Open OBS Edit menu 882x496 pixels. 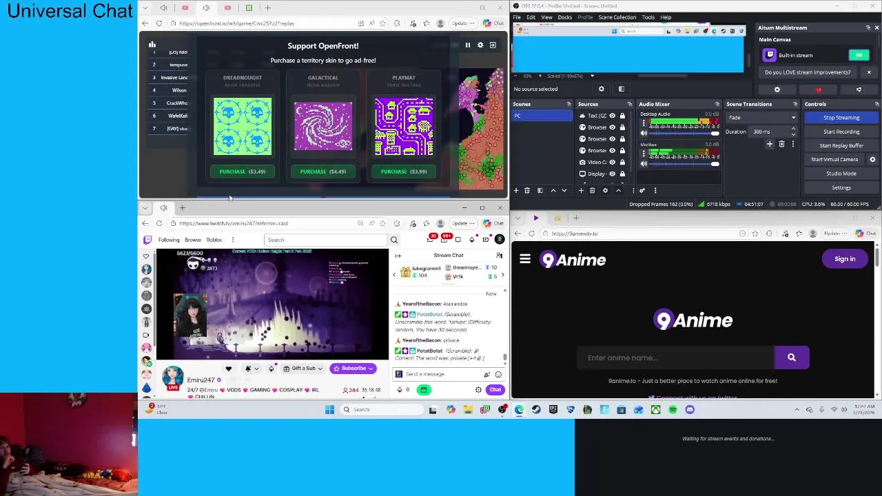coord(531,17)
